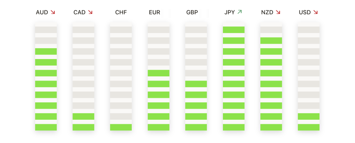355x143 pixels.
Task: Click the bottom green bar in USD column
Action: click(x=309, y=127)
